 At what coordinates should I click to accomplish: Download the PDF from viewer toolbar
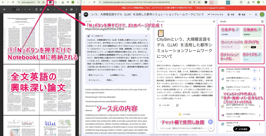(x=66, y=10)
